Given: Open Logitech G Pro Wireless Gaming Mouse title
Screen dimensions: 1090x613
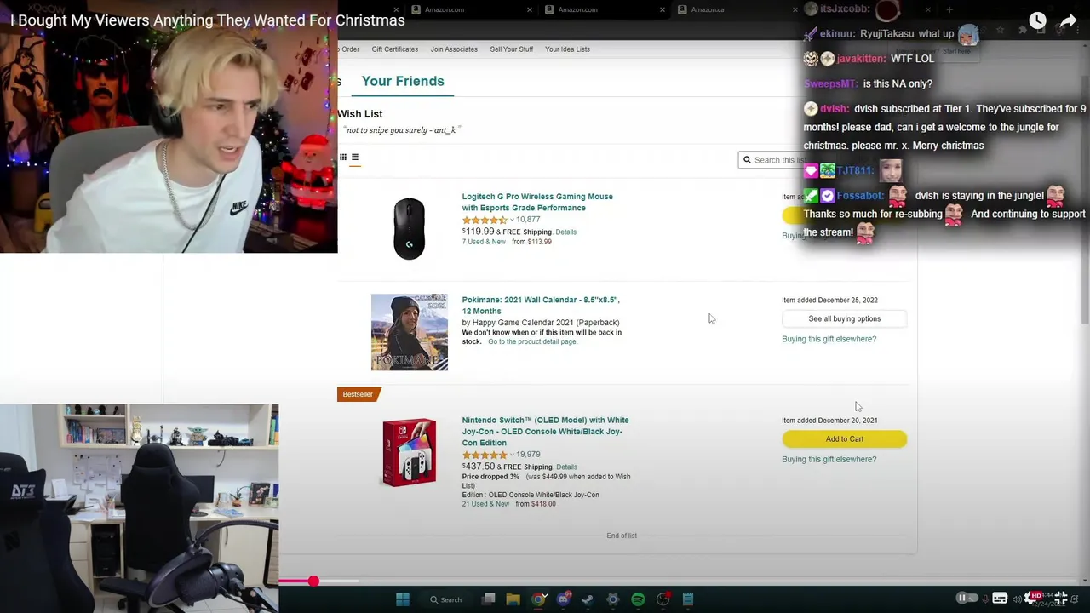Looking at the screenshot, I should 537,202.
